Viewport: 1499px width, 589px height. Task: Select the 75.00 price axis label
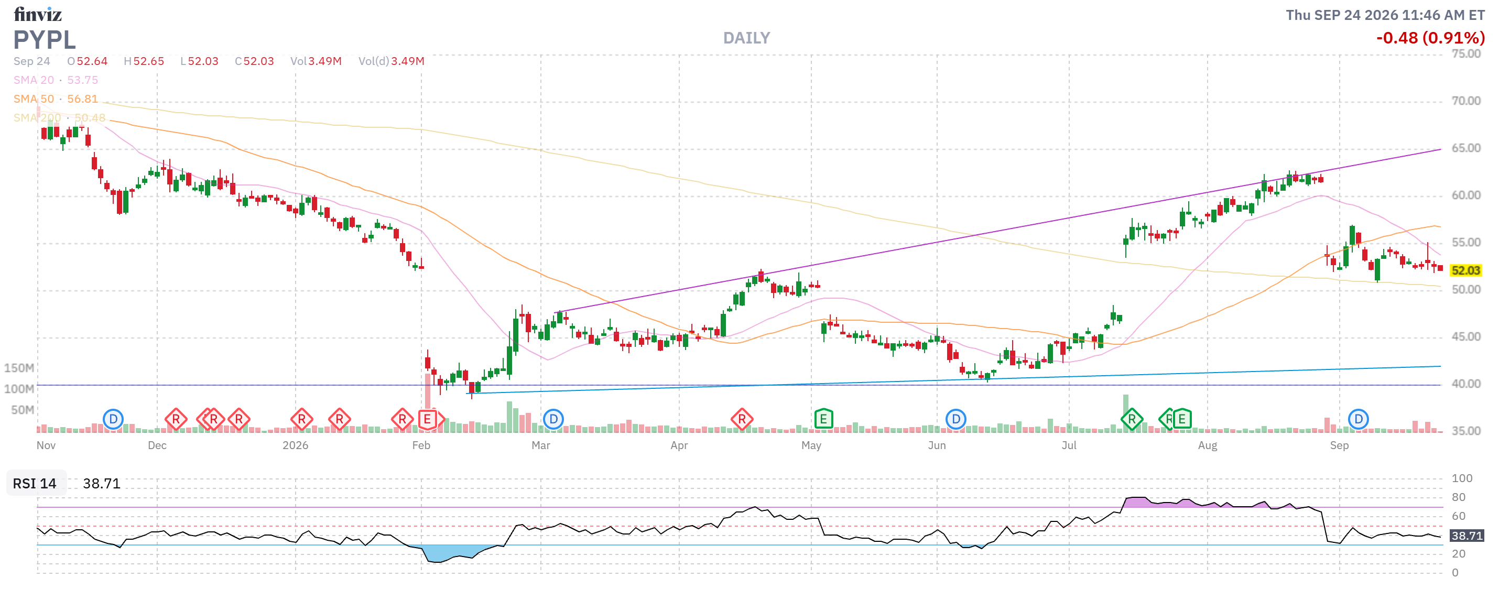(x=1466, y=53)
